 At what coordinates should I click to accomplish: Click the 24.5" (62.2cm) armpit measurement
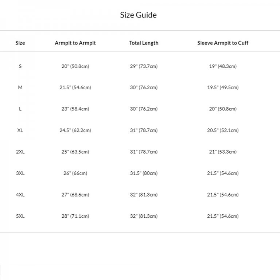[x=75, y=131]
